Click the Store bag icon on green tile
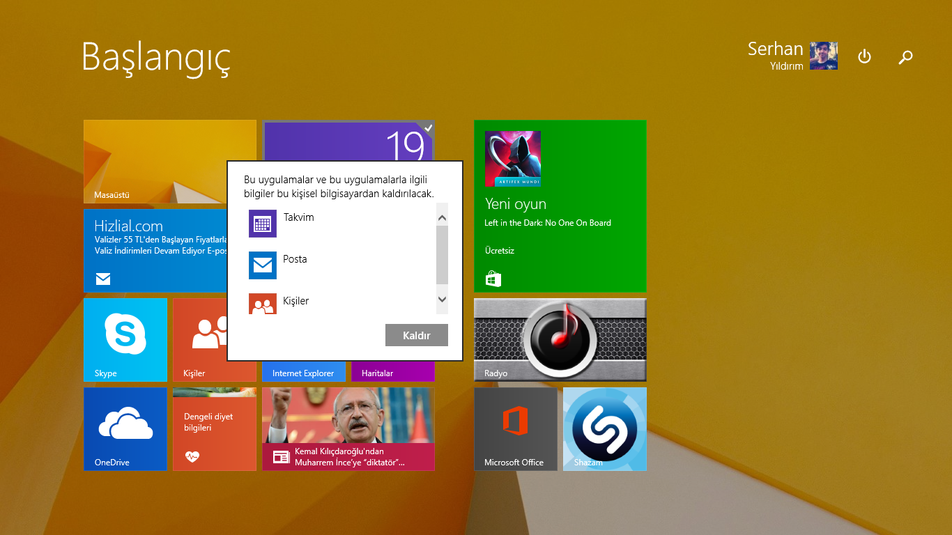Image resolution: width=952 pixels, height=535 pixels. point(493,279)
